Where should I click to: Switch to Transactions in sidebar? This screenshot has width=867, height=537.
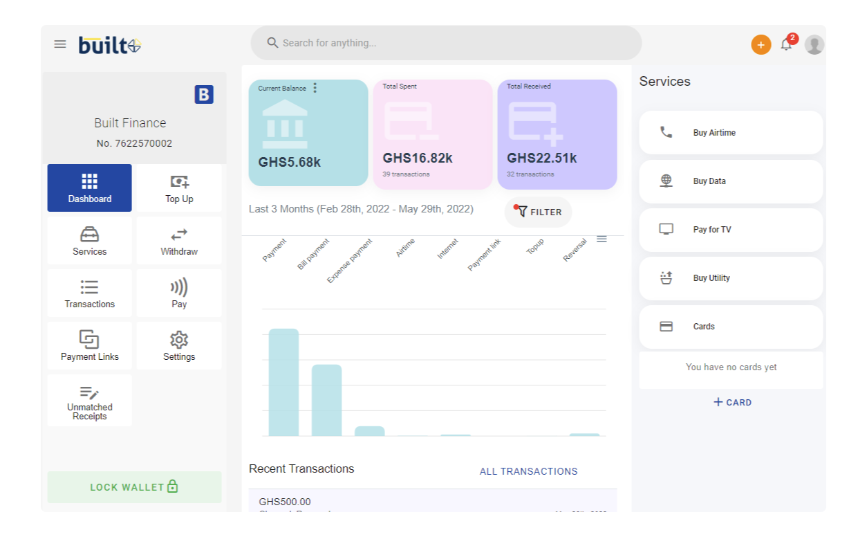pyautogui.click(x=89, y=293)
